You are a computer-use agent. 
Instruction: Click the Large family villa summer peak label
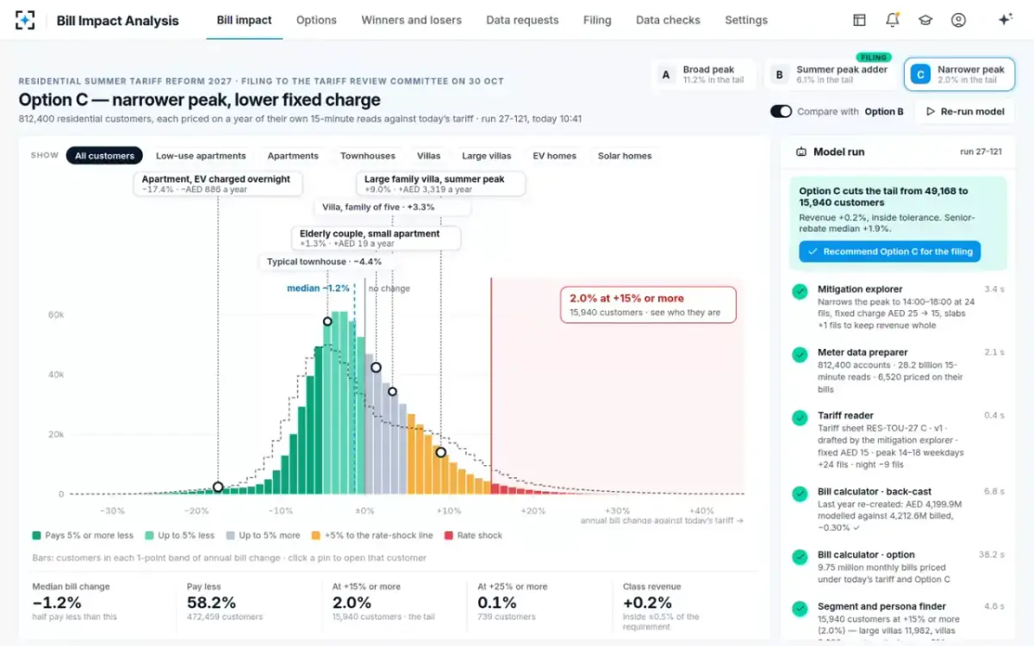pos(441,183)
